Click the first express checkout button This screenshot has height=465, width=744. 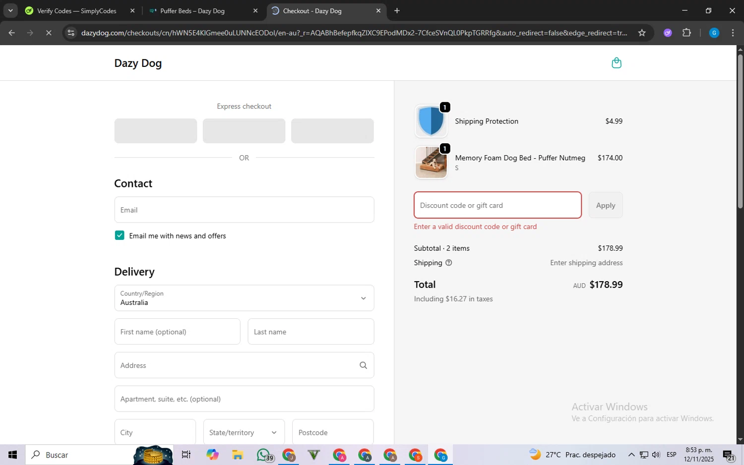[x=156, y=131]
